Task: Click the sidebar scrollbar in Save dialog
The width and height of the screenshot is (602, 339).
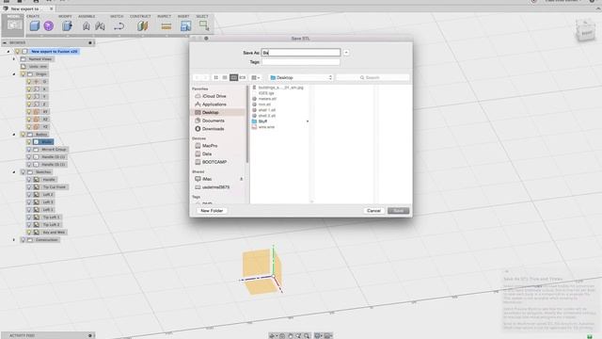Action: (247, 125)
